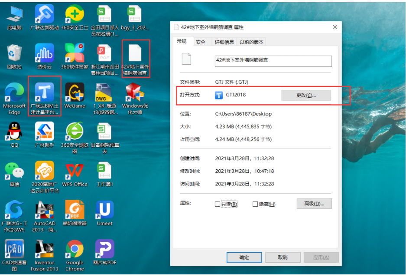Open the 详细信息 tab
The image size is (406, 277).
click(x=224, y=42)
